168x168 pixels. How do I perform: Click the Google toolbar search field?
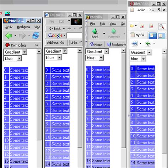(74, 36)
